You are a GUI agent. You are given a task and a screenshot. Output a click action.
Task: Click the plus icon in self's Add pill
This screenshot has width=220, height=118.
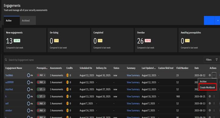44,103
